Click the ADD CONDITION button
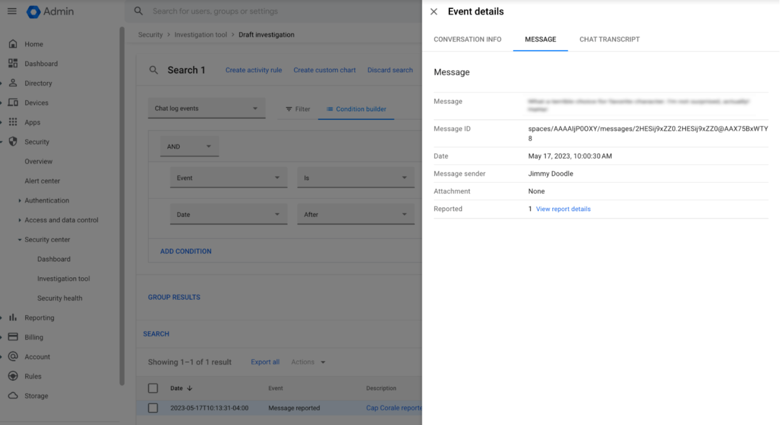 186,251
